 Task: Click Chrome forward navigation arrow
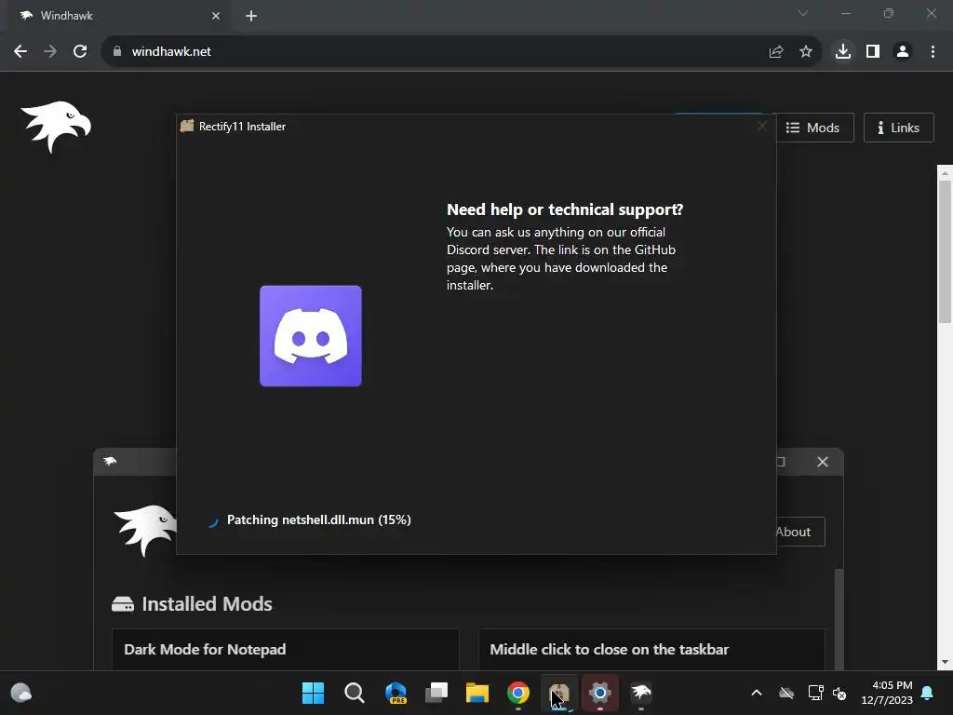(50, 52)
